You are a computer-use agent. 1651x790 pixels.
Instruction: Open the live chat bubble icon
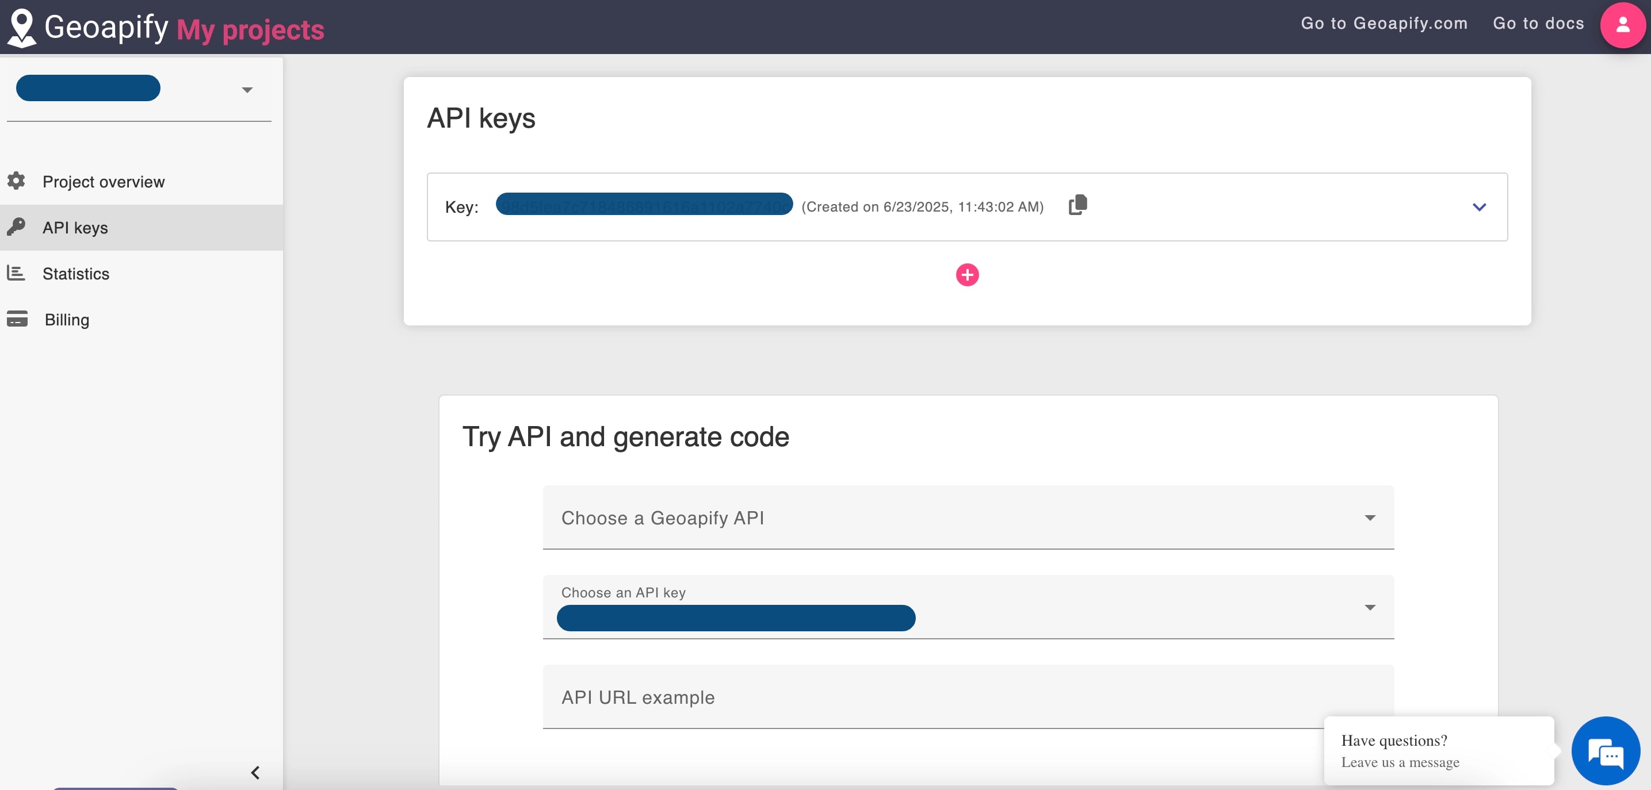coord(1605,750)
